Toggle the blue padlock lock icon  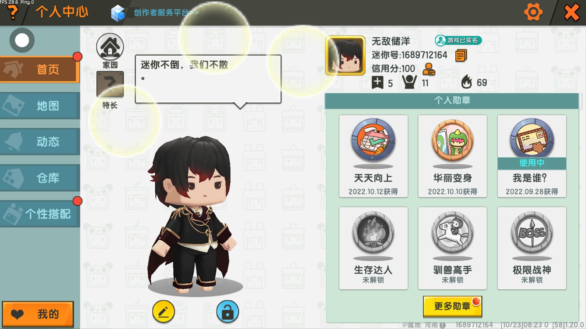[227, 311]
